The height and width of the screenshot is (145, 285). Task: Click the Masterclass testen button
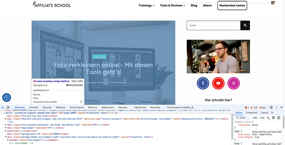232,5
